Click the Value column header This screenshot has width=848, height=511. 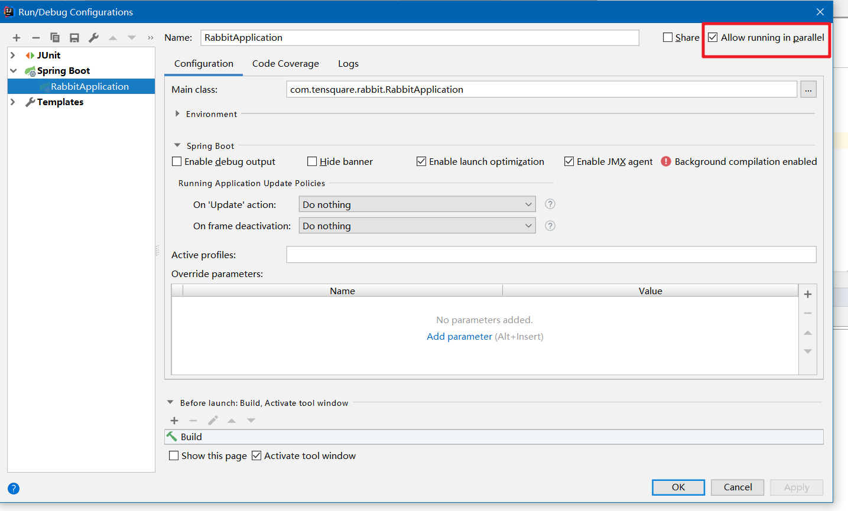[651, 291]
